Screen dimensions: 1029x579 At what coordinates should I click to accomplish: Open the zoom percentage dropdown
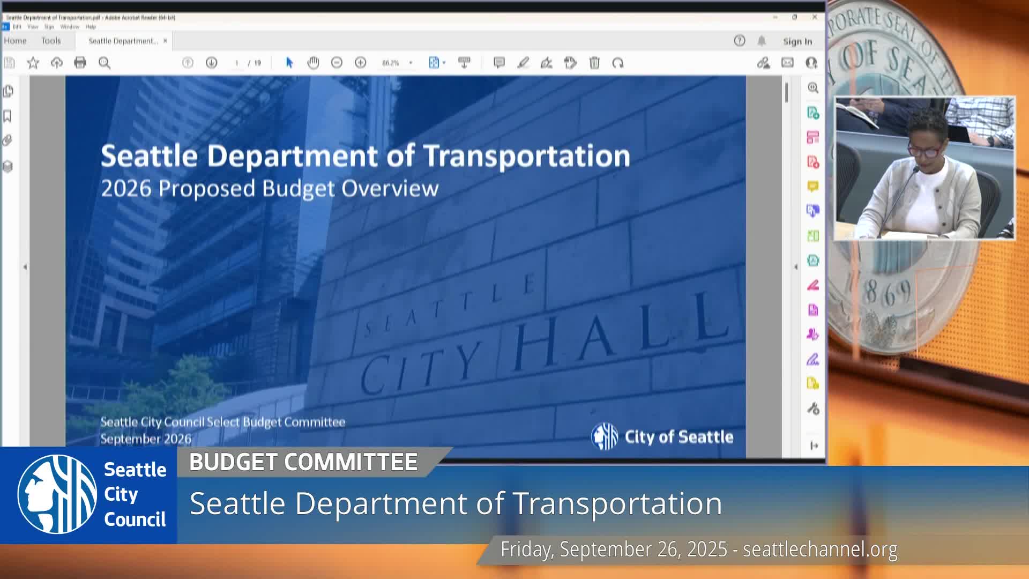coord(410,63)
